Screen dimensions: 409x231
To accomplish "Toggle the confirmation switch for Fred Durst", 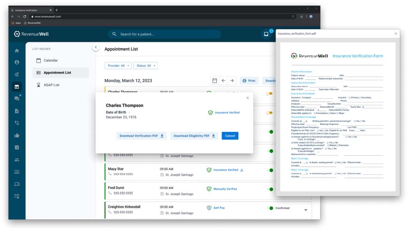I will (270, 189).
